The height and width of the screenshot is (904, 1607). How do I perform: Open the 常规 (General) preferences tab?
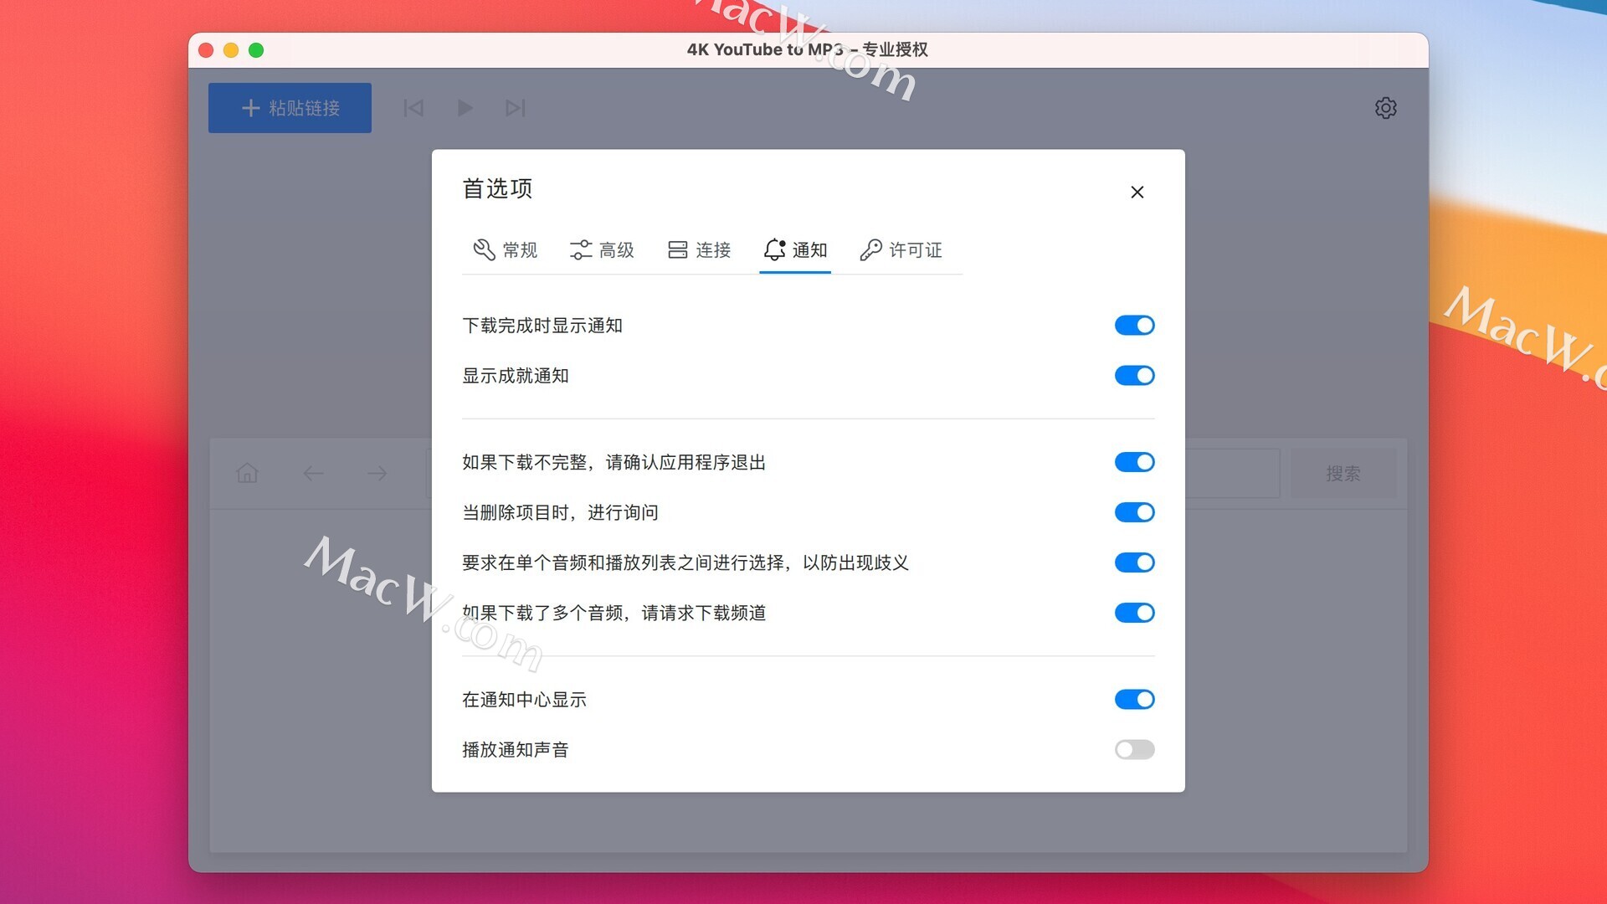(505, 249)
